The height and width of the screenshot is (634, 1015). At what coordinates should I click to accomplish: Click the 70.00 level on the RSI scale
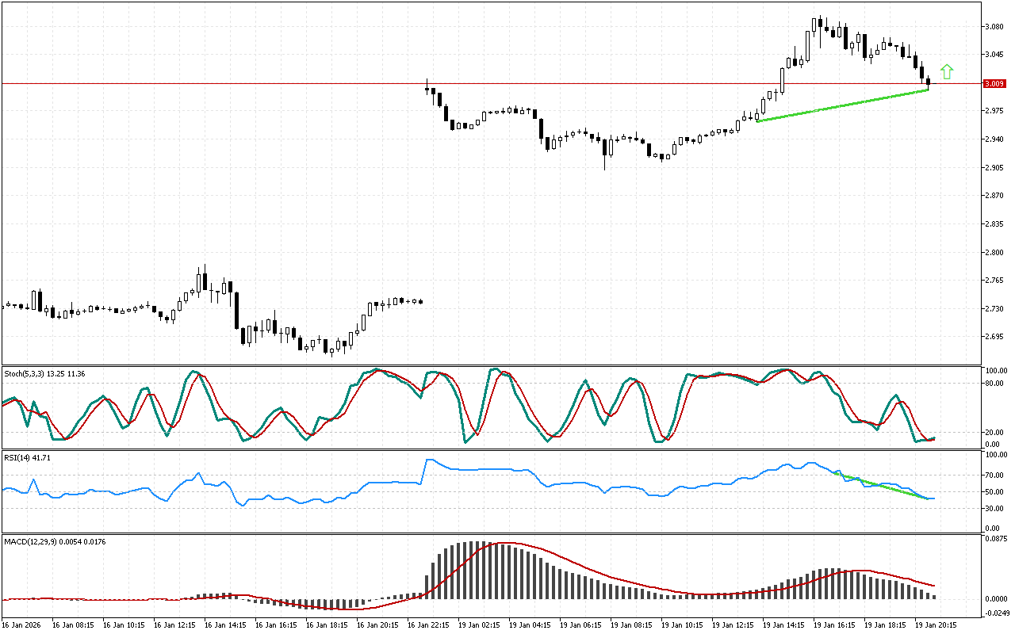tap(994, 475)
